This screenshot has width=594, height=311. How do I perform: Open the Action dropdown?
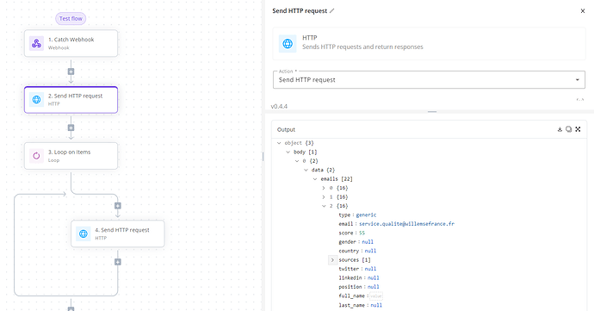click(429, 79)
